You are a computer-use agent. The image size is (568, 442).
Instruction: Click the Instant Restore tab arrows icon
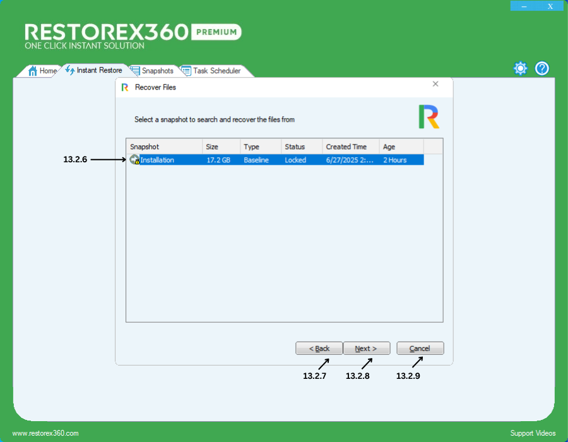point(69,70)
